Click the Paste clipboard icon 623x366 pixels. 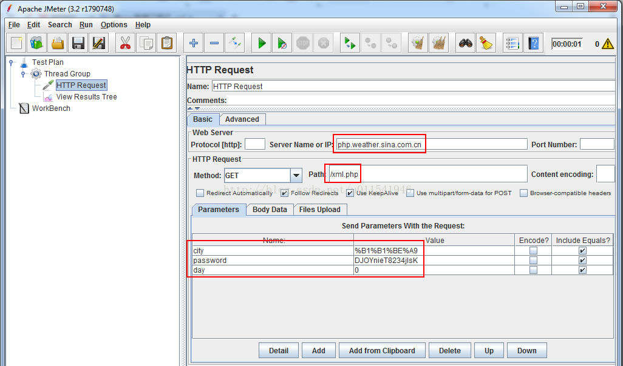(167, 43)
